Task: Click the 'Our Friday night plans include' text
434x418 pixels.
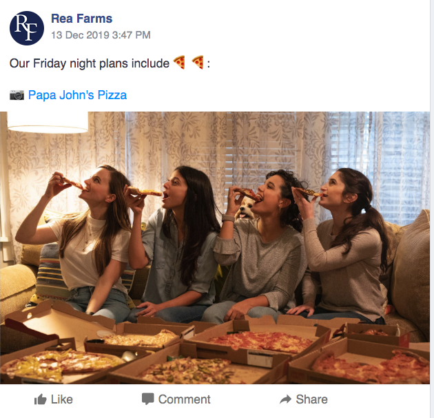Action: tap(89, 63)
